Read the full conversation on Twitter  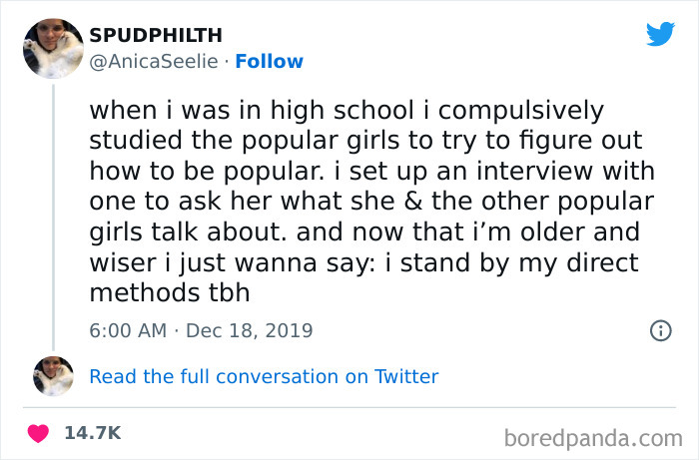[x=264, y=376]
